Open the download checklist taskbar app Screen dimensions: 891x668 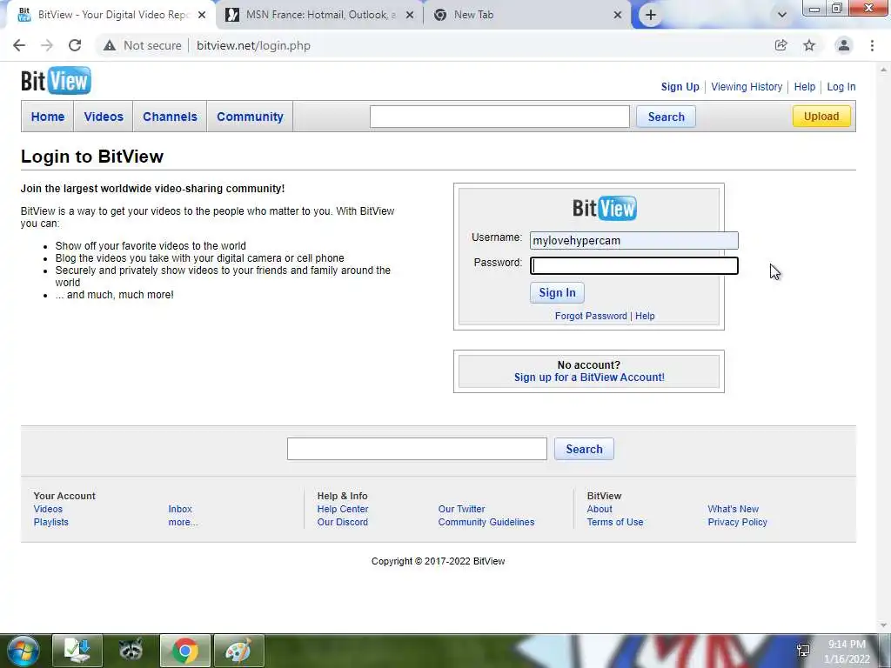pos(77,651)
